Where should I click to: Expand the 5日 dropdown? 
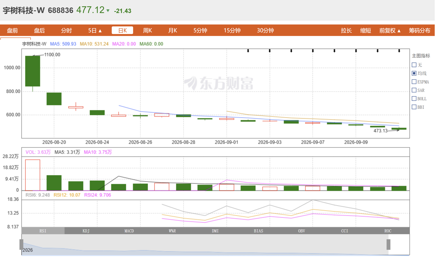click(x=95, y=30)
